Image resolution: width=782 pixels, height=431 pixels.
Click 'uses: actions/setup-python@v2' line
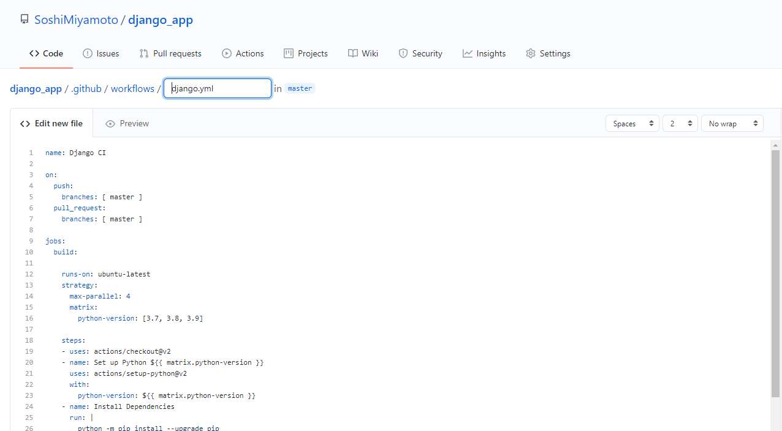click(128, 373)
